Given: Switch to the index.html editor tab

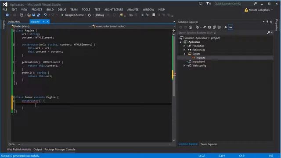Looking at the screenshot, I should point(14,22).
